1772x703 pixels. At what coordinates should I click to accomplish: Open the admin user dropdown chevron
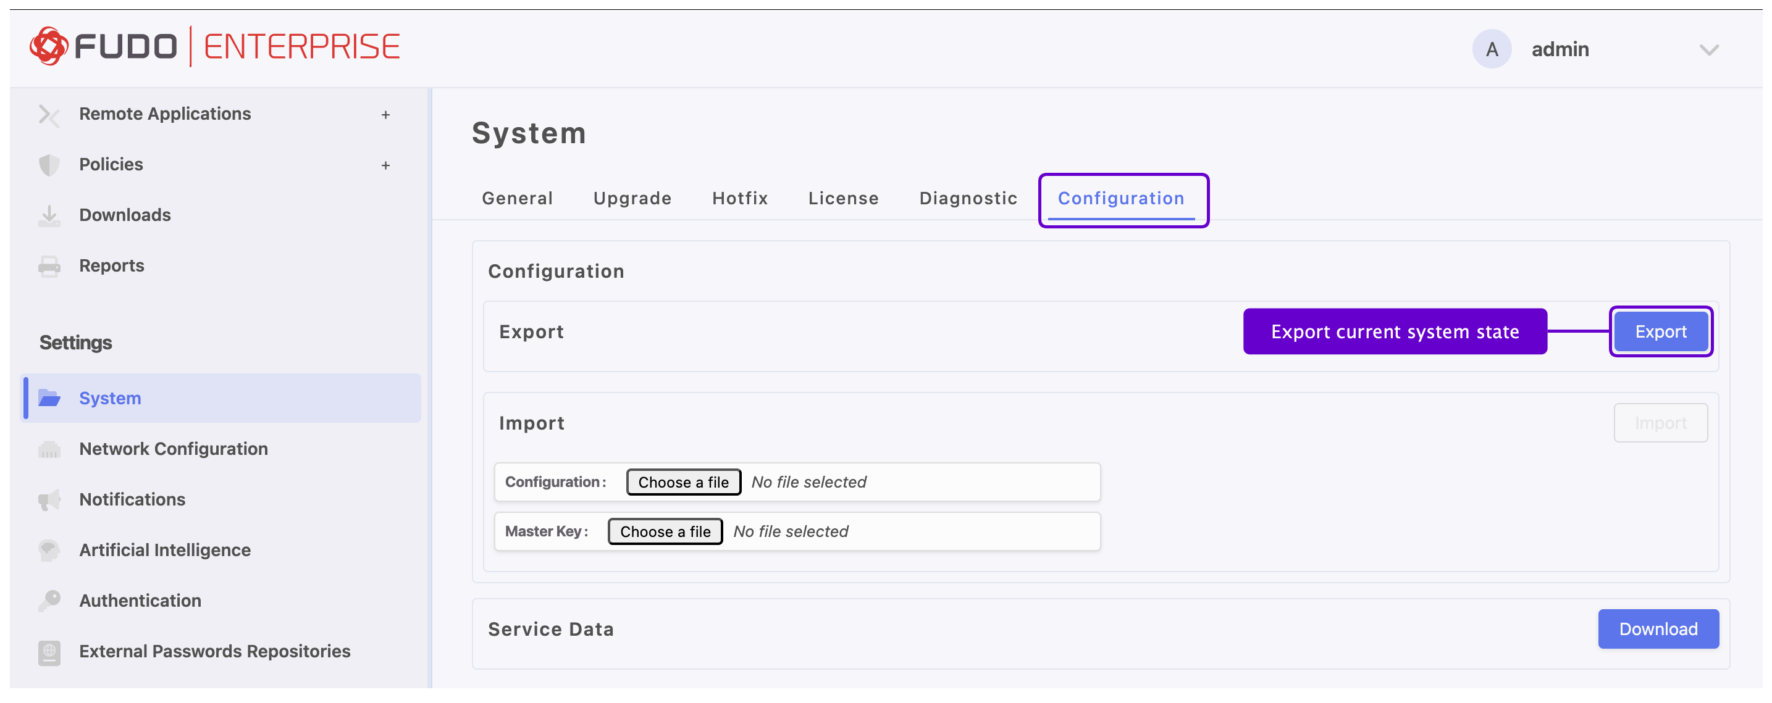(1708, 49)
